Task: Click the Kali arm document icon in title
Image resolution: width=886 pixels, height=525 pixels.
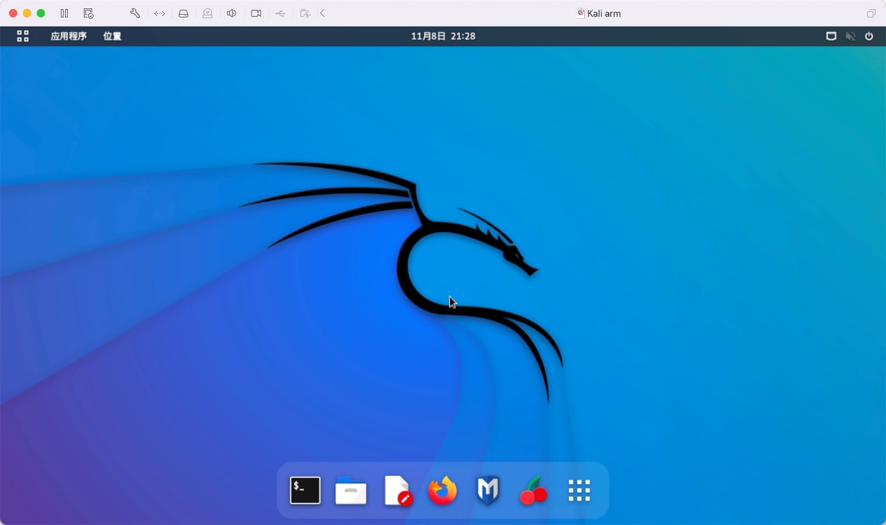Action: (x=580, y=13)
